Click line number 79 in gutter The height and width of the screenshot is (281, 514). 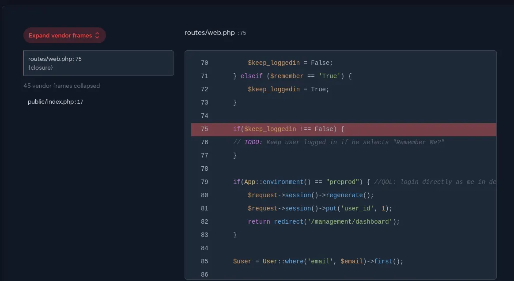tap(204, 182)
